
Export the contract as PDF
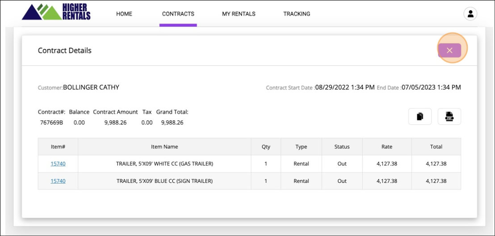449,117
